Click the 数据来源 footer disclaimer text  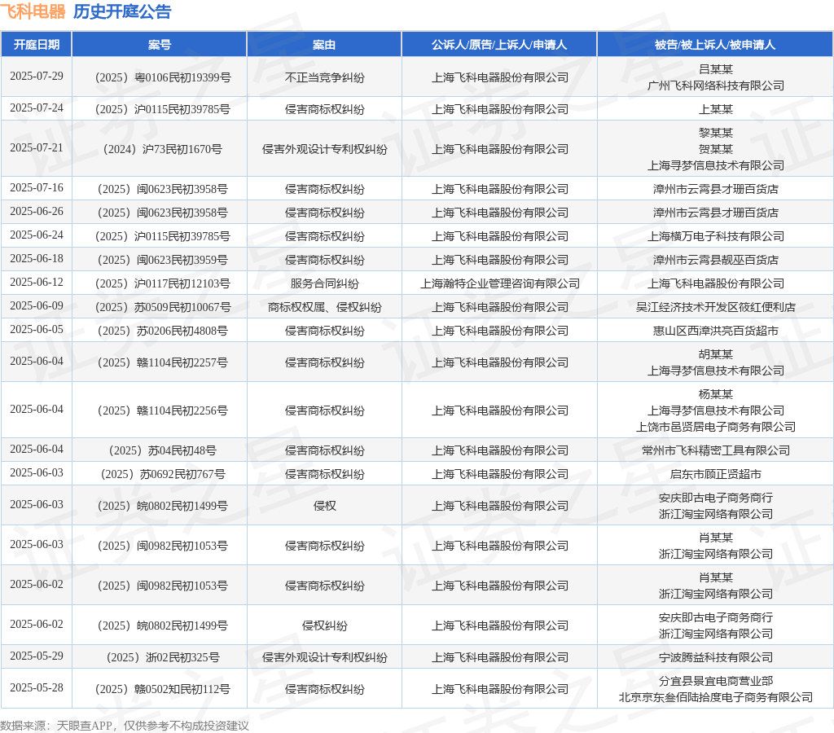pos(125,726)
